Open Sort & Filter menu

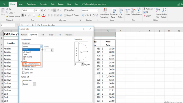[158, 13]
